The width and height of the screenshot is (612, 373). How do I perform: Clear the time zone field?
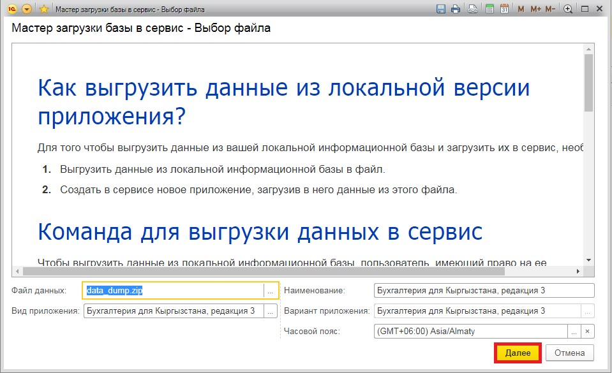(588, 332)
